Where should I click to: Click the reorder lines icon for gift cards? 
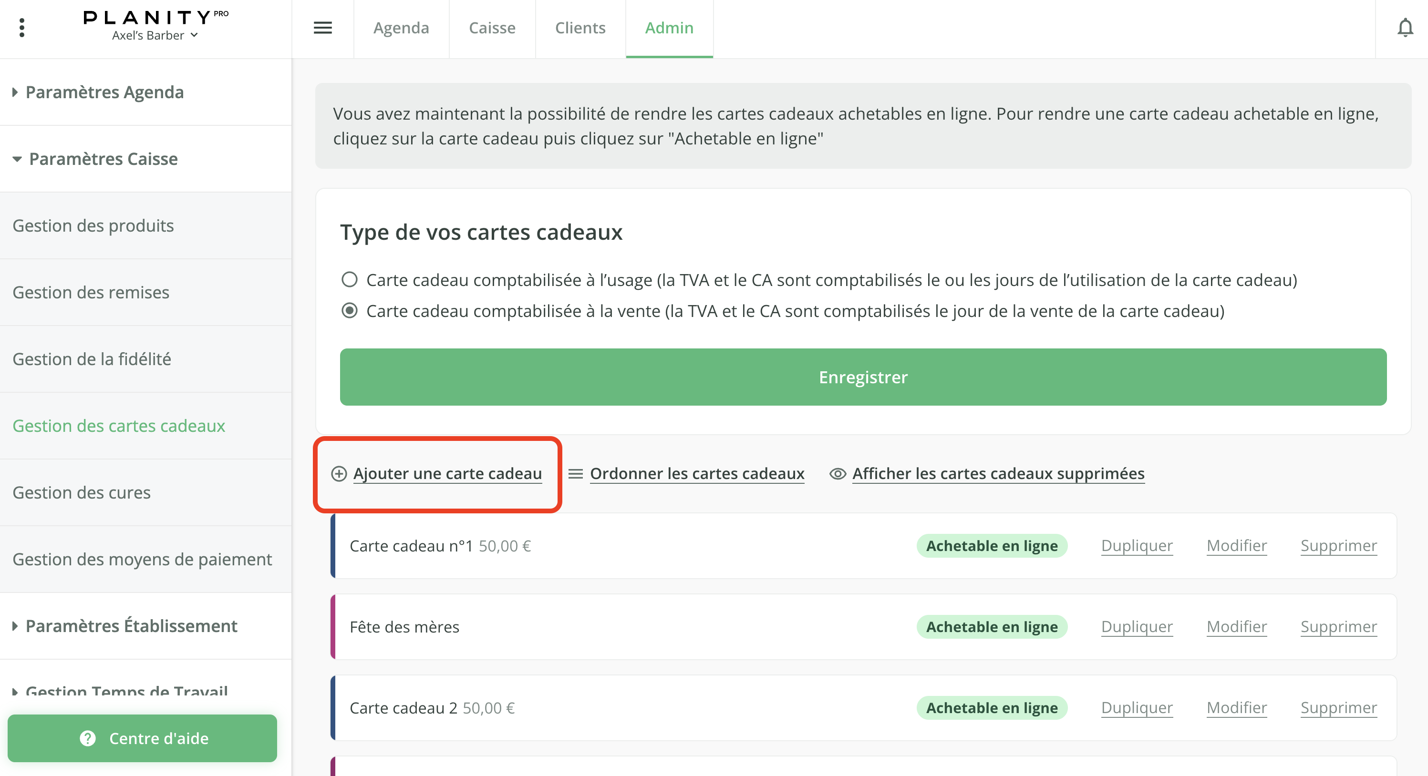point(575,474)
